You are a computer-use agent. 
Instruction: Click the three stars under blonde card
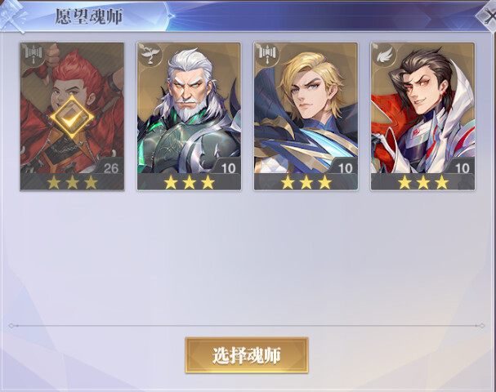pos(306,182)
